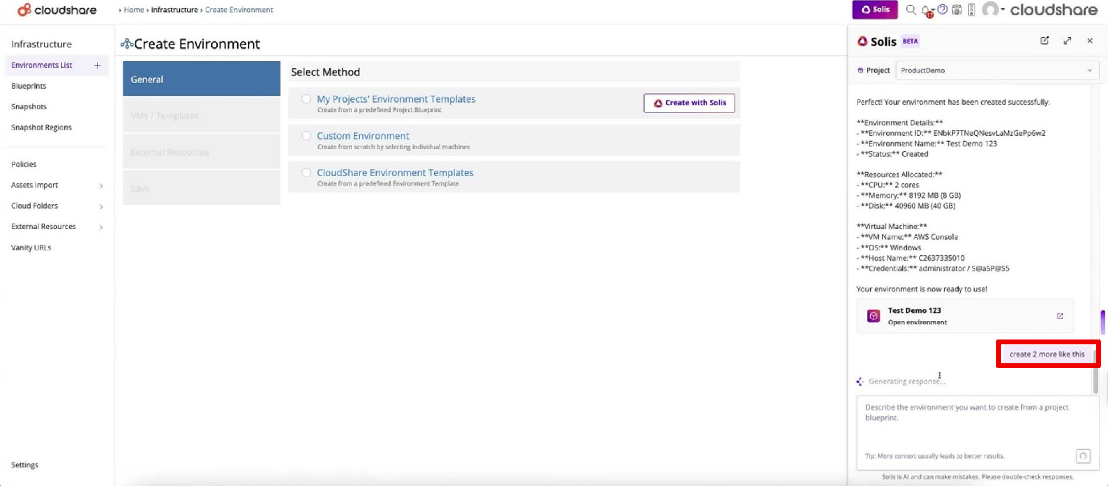The image size is (1108, 486).
Task: Click the stop generating icon in chat box
Action: [1083, 456]
